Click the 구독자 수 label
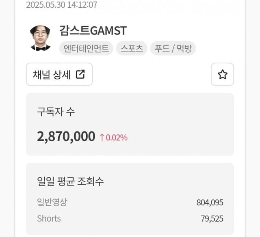The image size is (260, 237). point(56,112)
